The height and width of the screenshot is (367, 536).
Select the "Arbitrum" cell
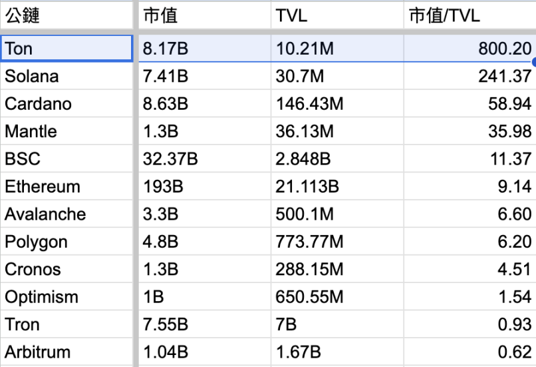click(x=67, y=352)
